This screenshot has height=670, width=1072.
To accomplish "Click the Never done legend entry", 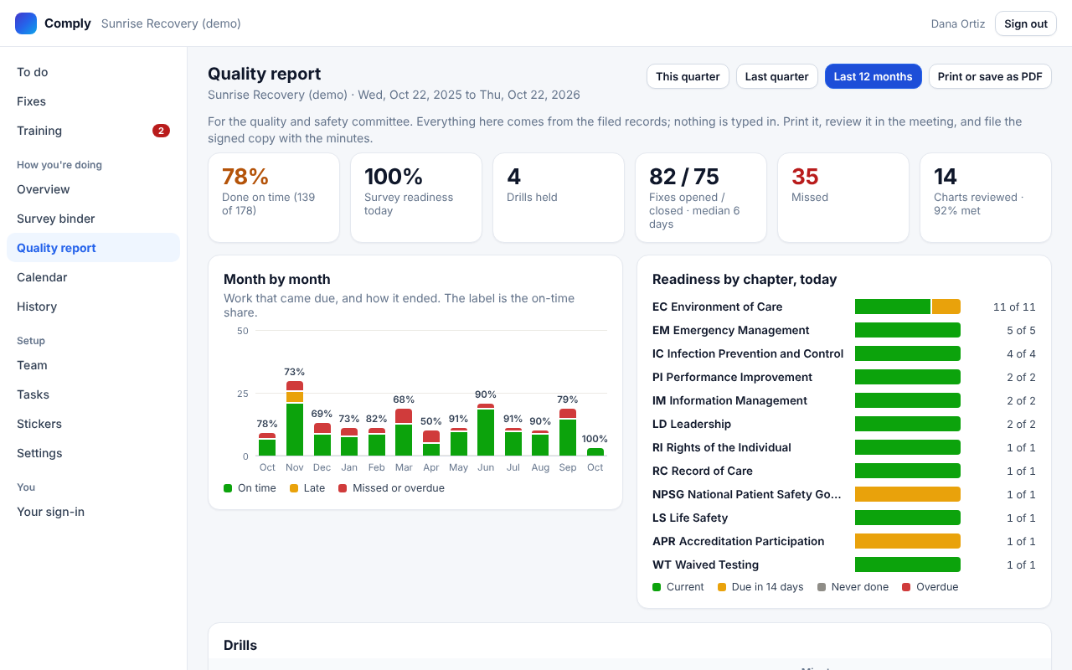I will pyautogui.click(x=853, y=587).
